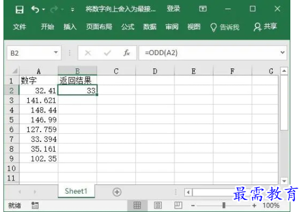Click cell containing 数字

click(38, 80)
